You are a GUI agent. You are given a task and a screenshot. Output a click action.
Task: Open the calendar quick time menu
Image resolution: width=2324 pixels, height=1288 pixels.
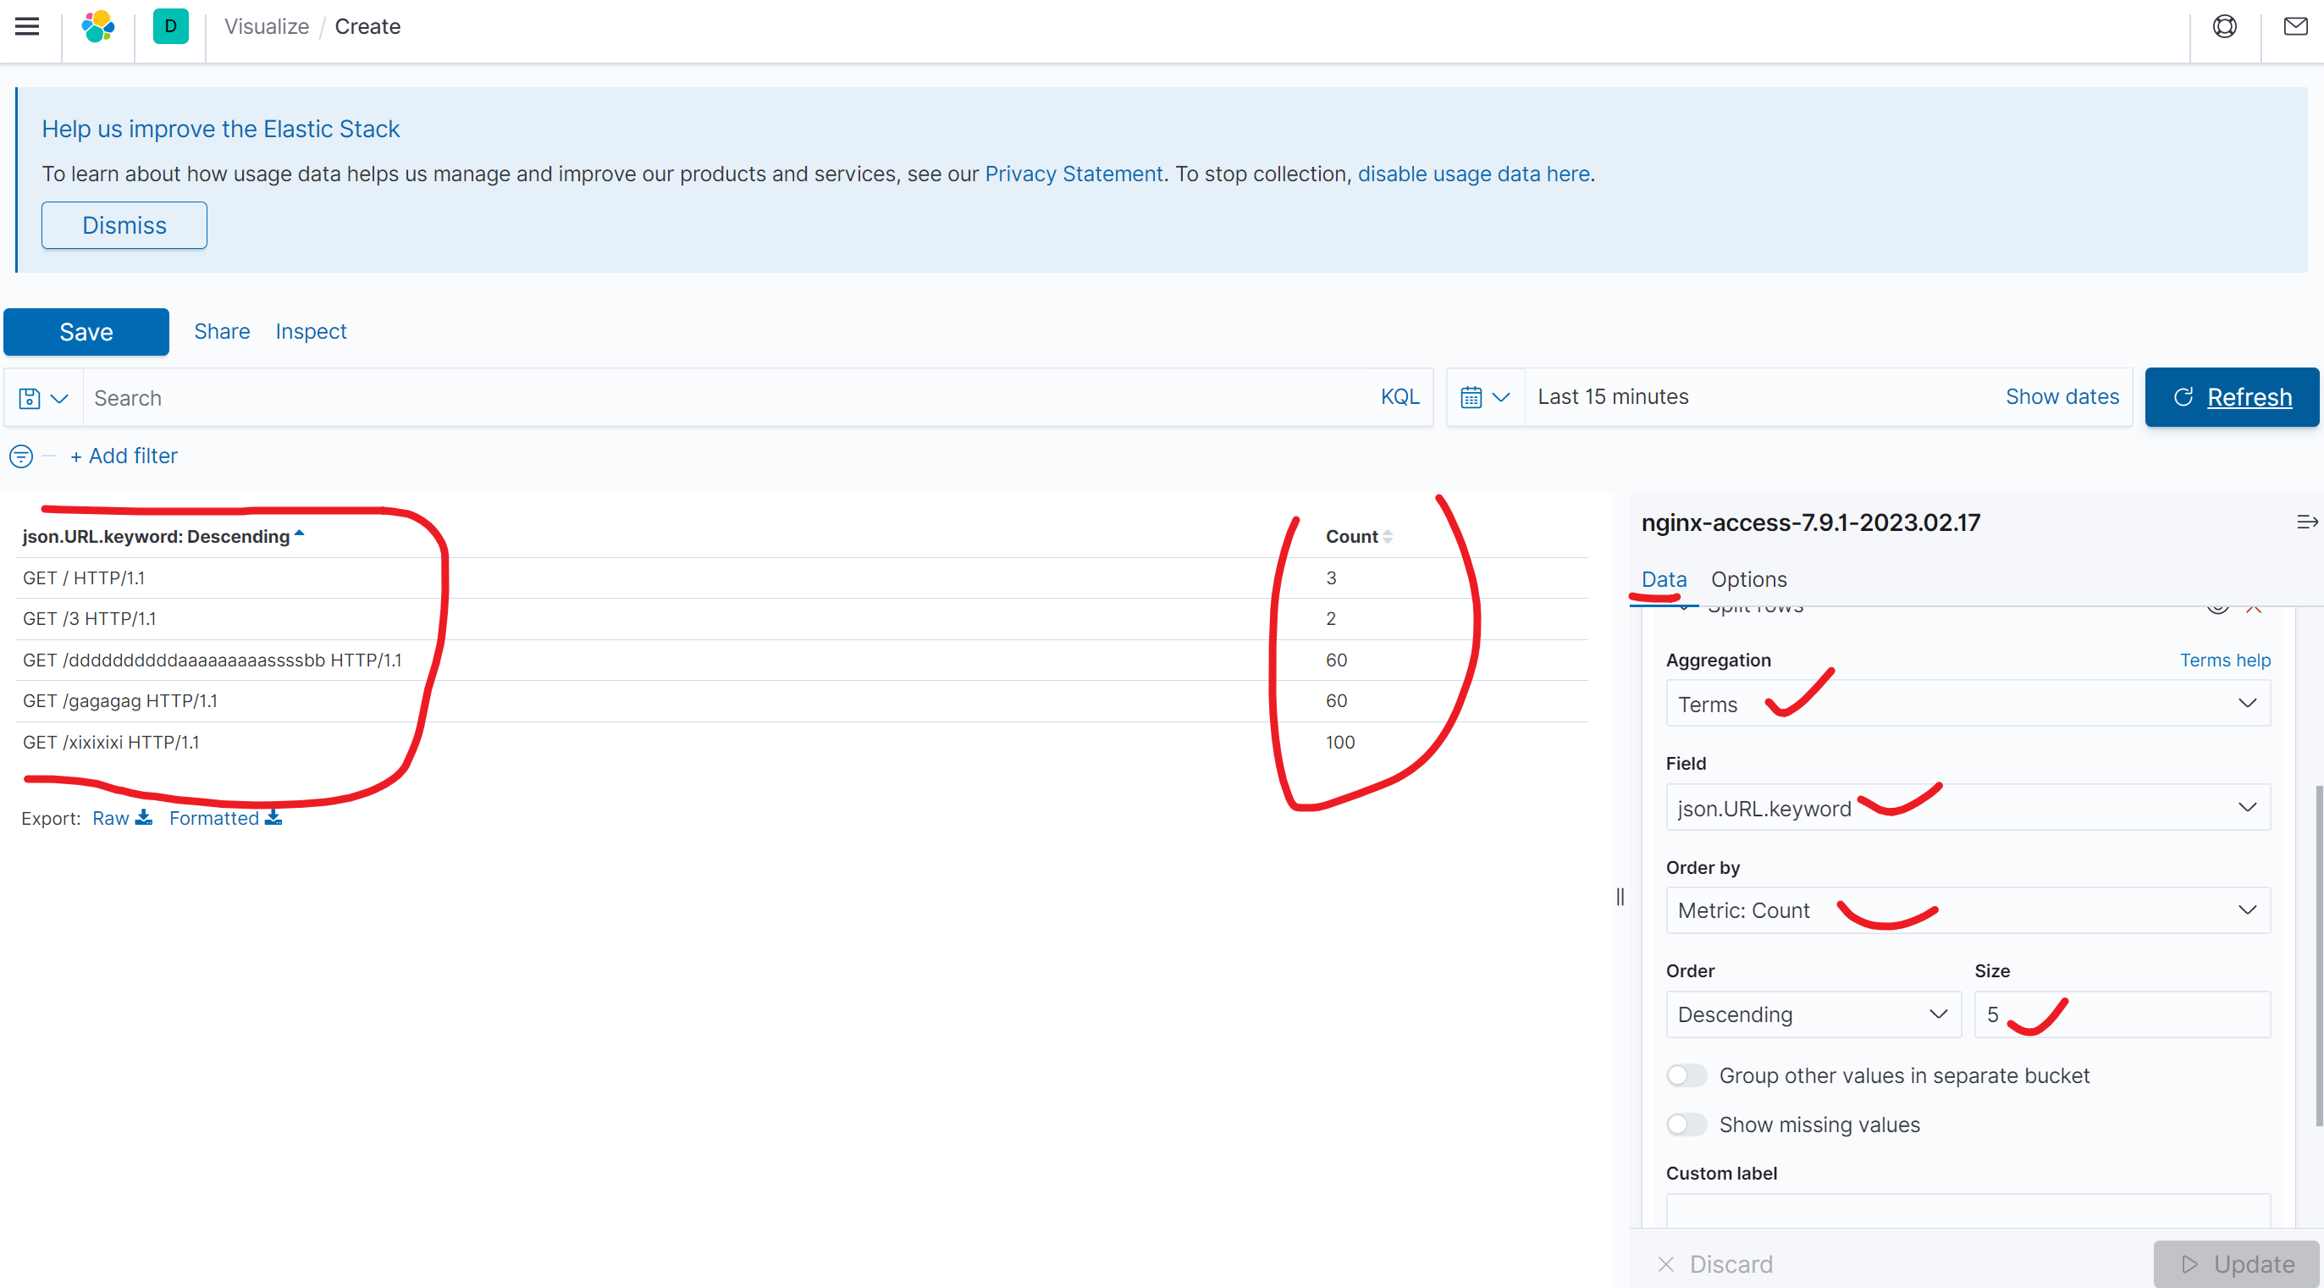[x=1485, y=397]
